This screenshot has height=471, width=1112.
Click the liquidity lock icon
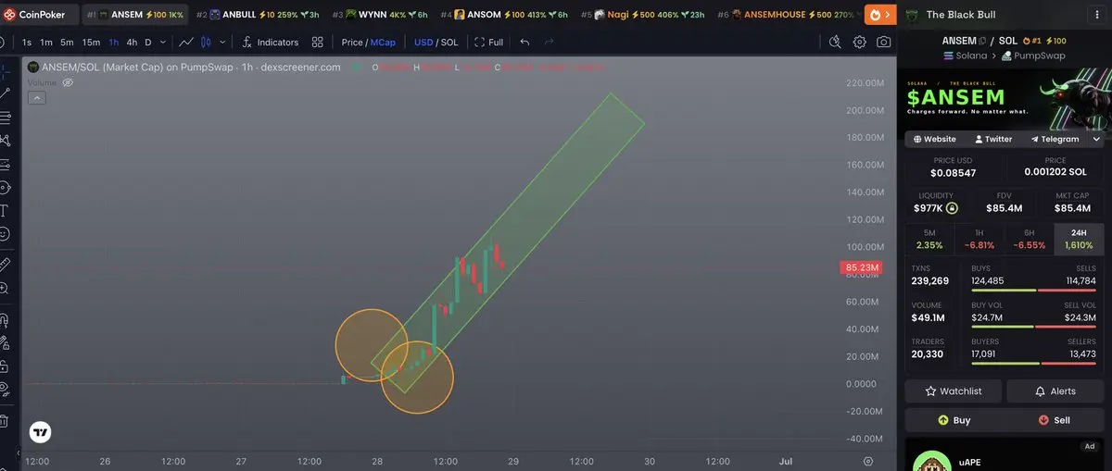click(x=951, y=208)
